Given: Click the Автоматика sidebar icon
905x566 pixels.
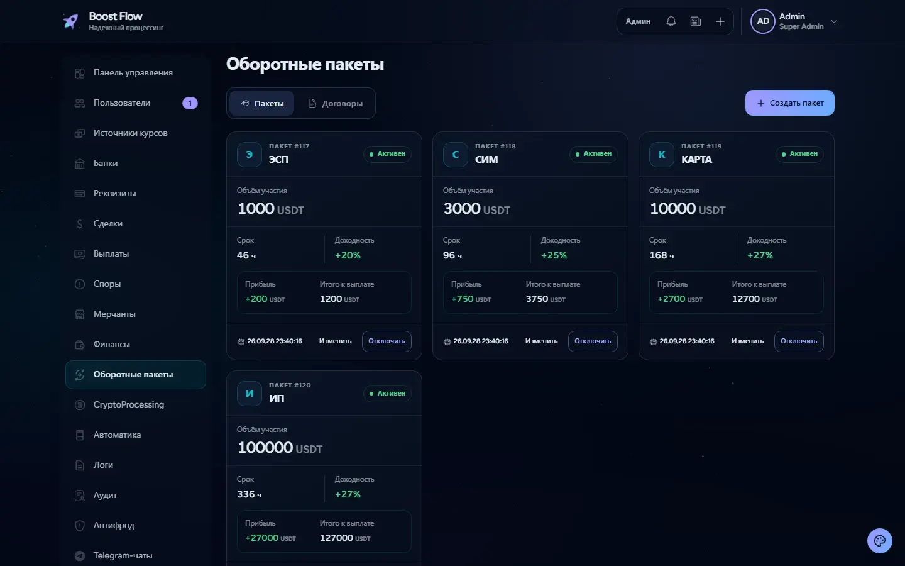Looking at the screenshot, I should click(80, 435).
